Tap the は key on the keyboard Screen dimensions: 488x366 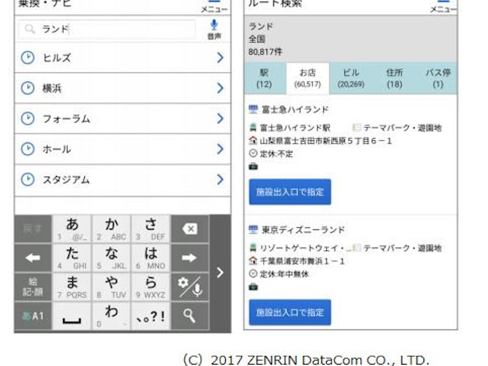click(151, 258)
